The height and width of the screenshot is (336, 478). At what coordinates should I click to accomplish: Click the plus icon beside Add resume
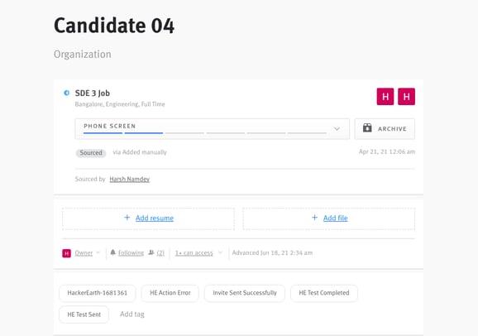pyautogui.click(x=127, y=218)
